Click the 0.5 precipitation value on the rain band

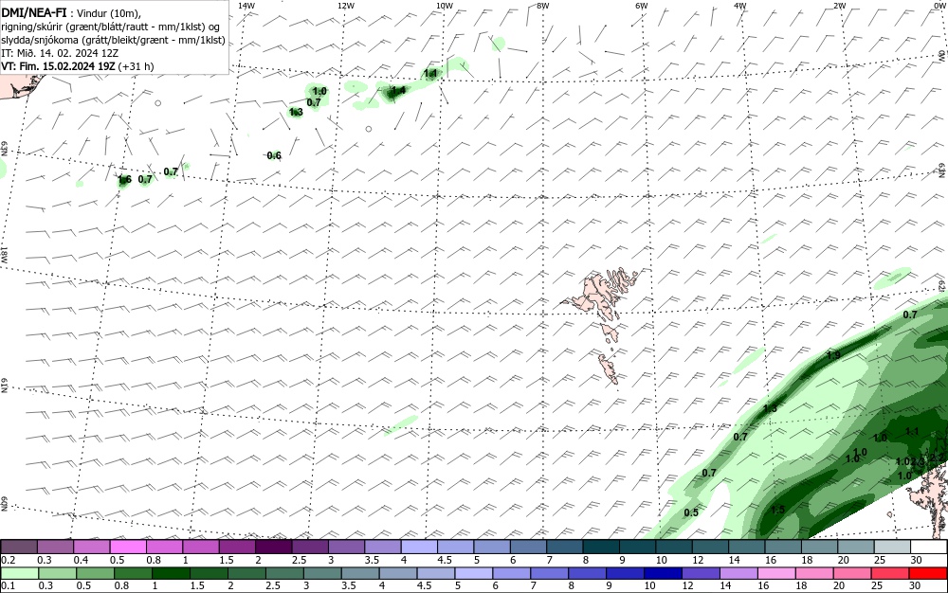691,512
